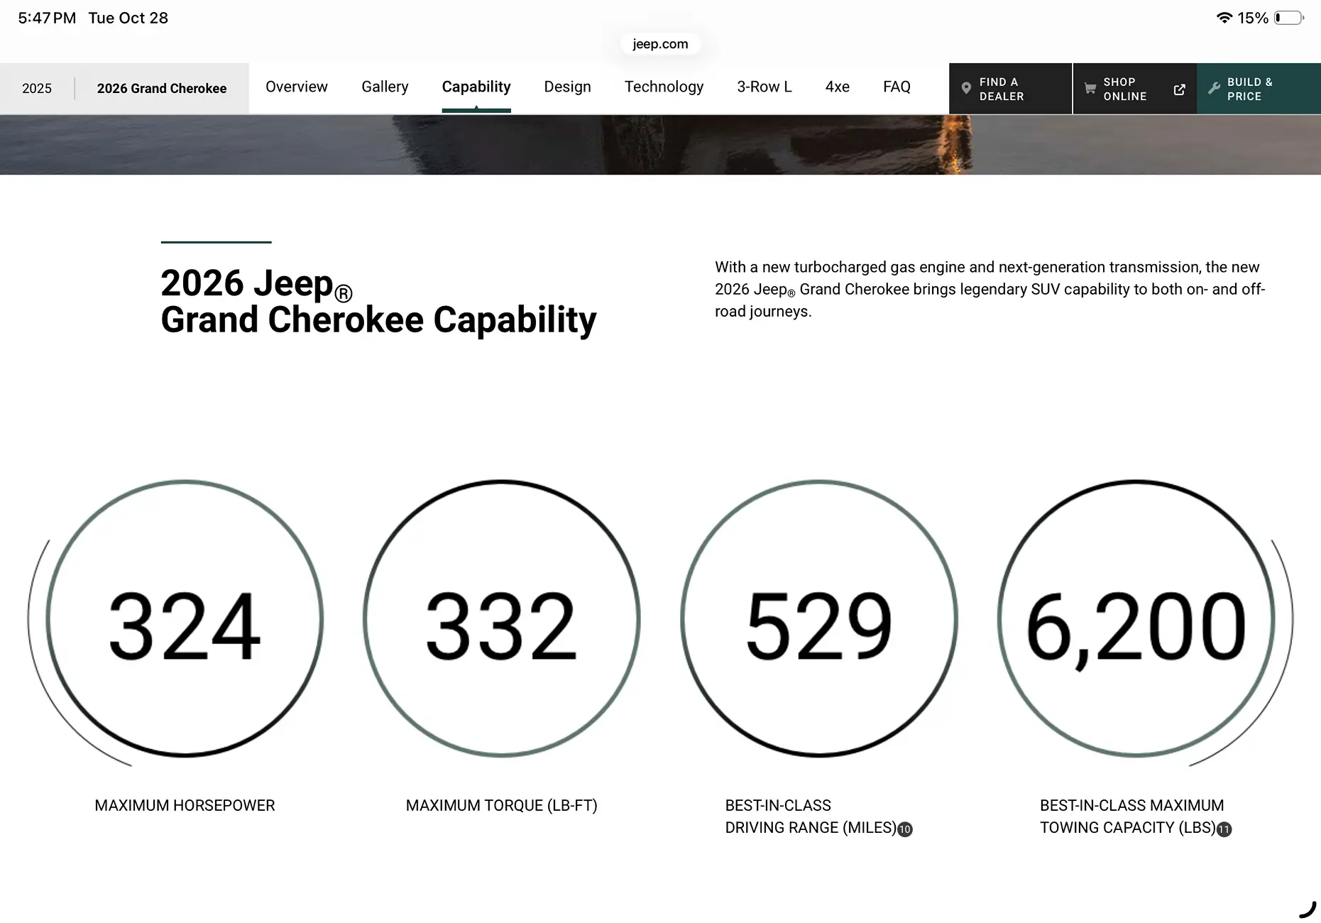Go to the 4xe section
Image resolution: width=1321 pixels, height=923 pixels.
point(838,87)
